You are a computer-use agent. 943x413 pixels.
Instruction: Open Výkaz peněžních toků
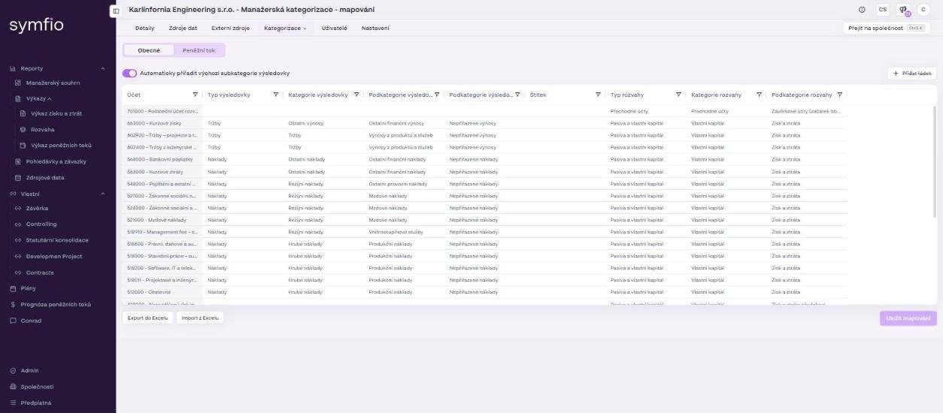point(60,145)
